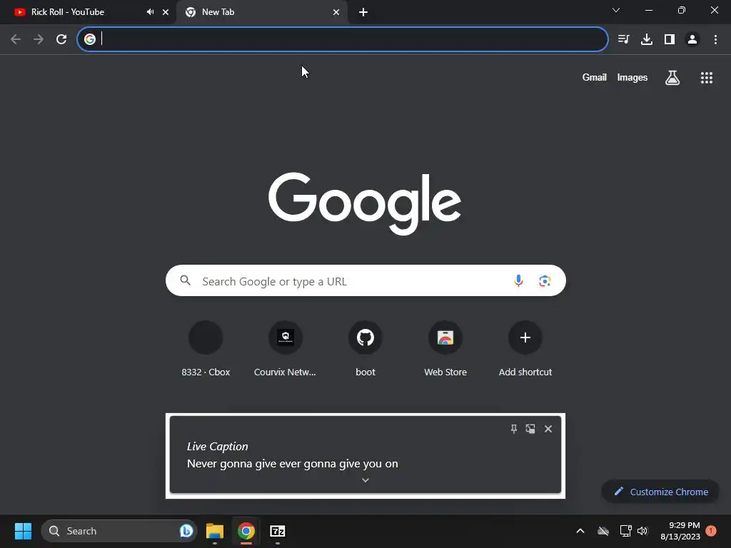The image size is (731, 548).
Task: Open 7-Zip from the taskbar
Action: 278,531
